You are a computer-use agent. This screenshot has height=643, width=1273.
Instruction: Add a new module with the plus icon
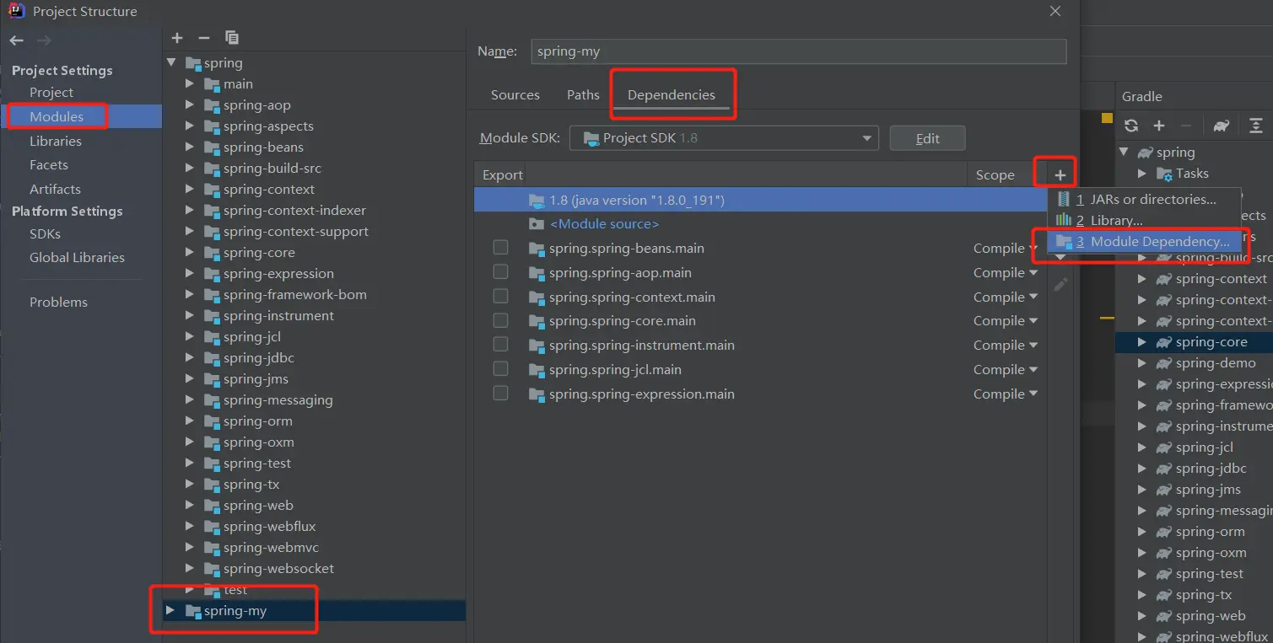[177, 38]
